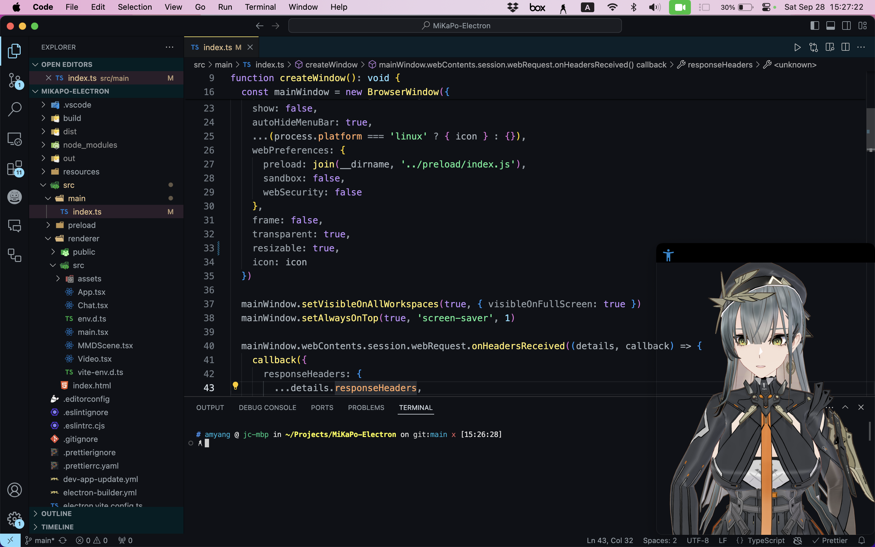Image resolution: width=875 pixels, height=547 pixels.
Task: Open the Dropbox menu bar icon
Action: click(x=513, y=7)
